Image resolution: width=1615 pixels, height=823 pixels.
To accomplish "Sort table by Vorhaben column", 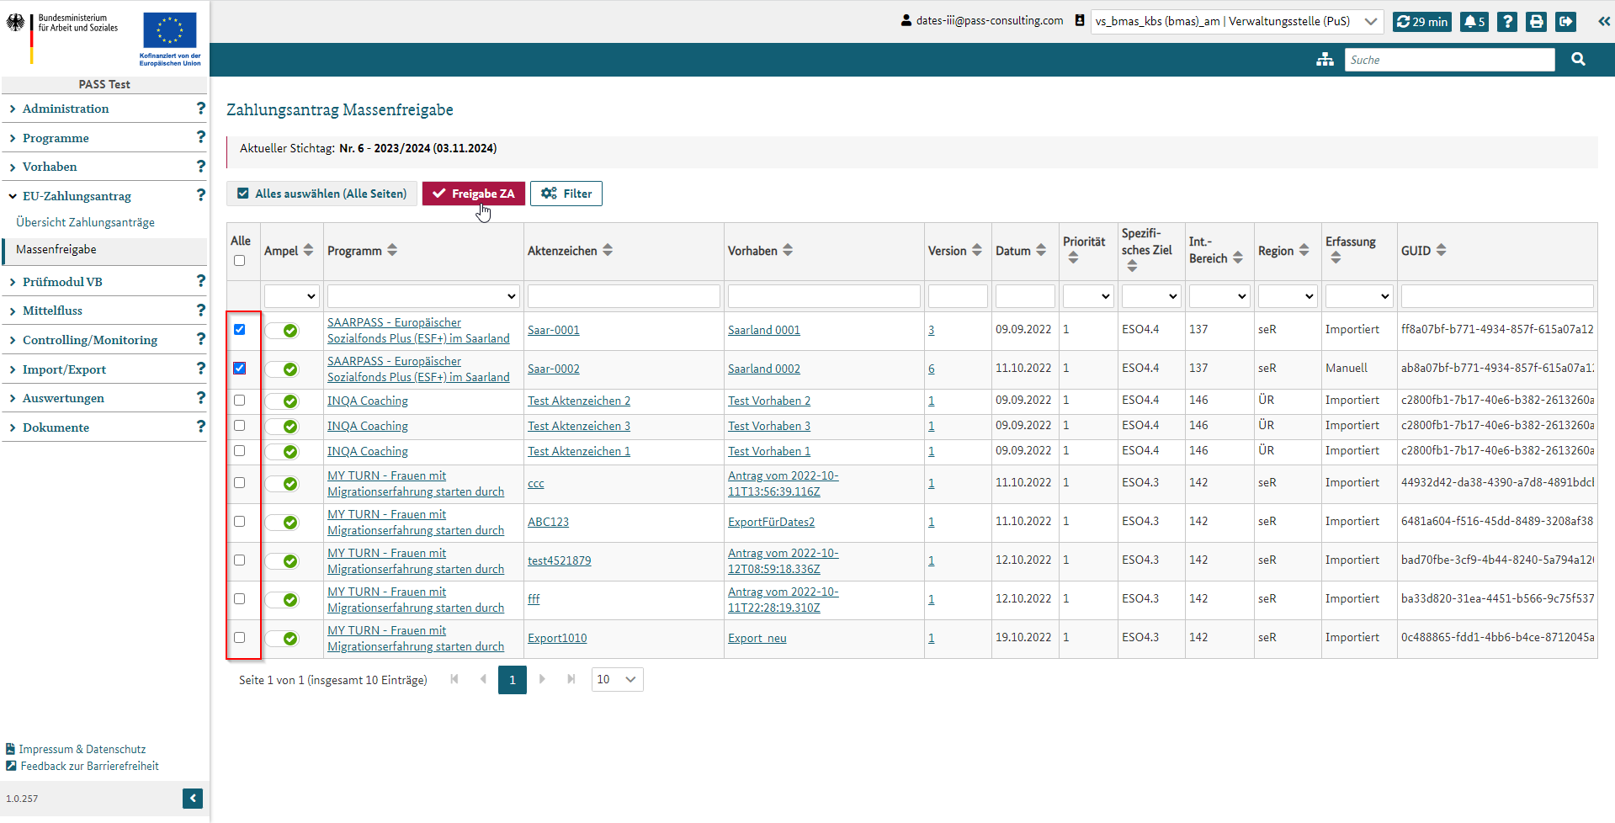I will [788, 250].
